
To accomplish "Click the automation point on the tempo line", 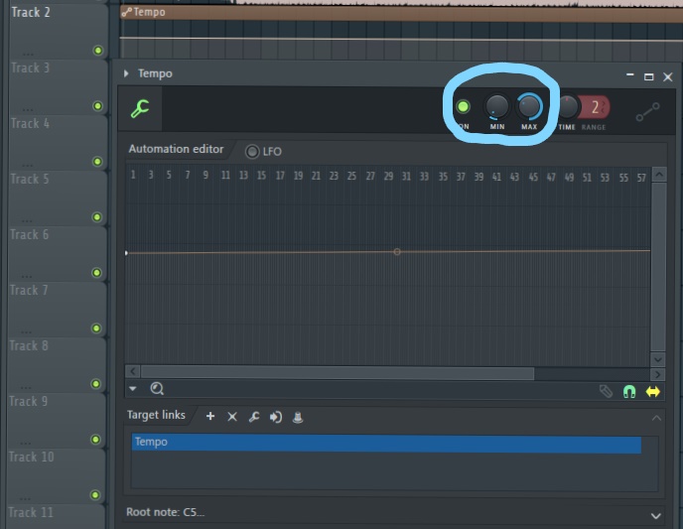I will pyautogui.click(x=397, y=252).
